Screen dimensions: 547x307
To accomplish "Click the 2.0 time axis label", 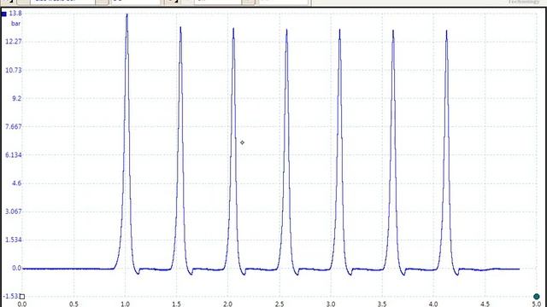I will click(x=228, y=304).
